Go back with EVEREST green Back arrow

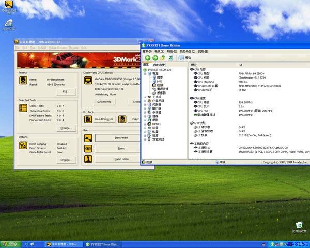147,58
